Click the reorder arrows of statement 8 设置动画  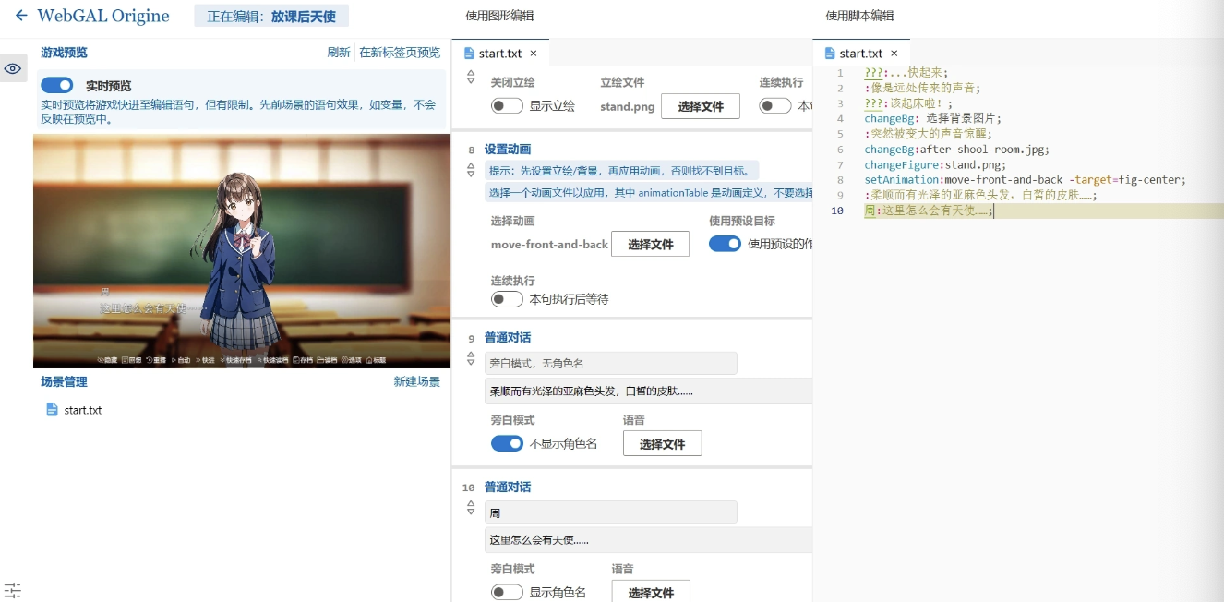[471, 170]
